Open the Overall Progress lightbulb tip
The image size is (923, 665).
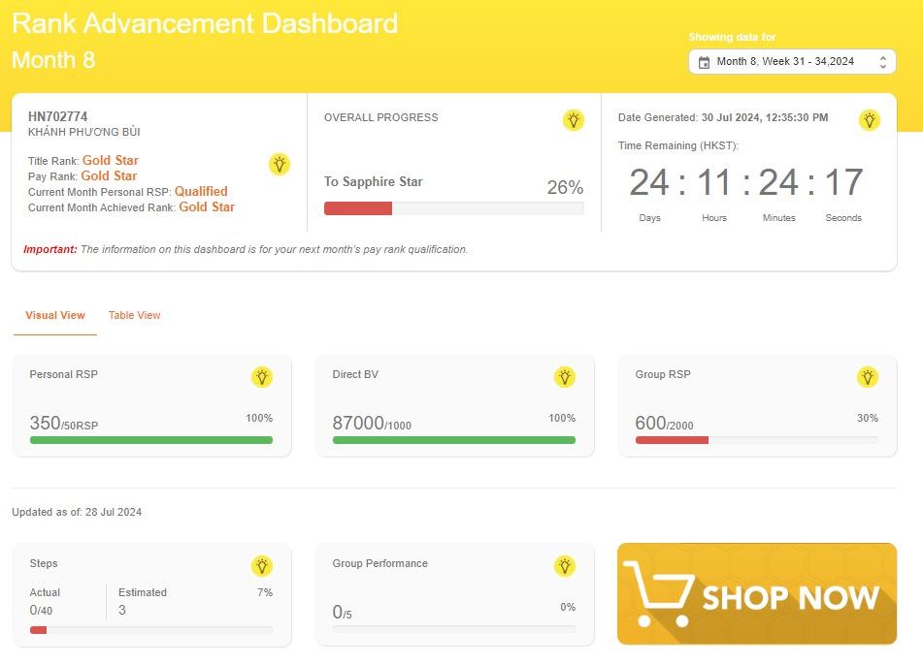[x=574, y=120]
